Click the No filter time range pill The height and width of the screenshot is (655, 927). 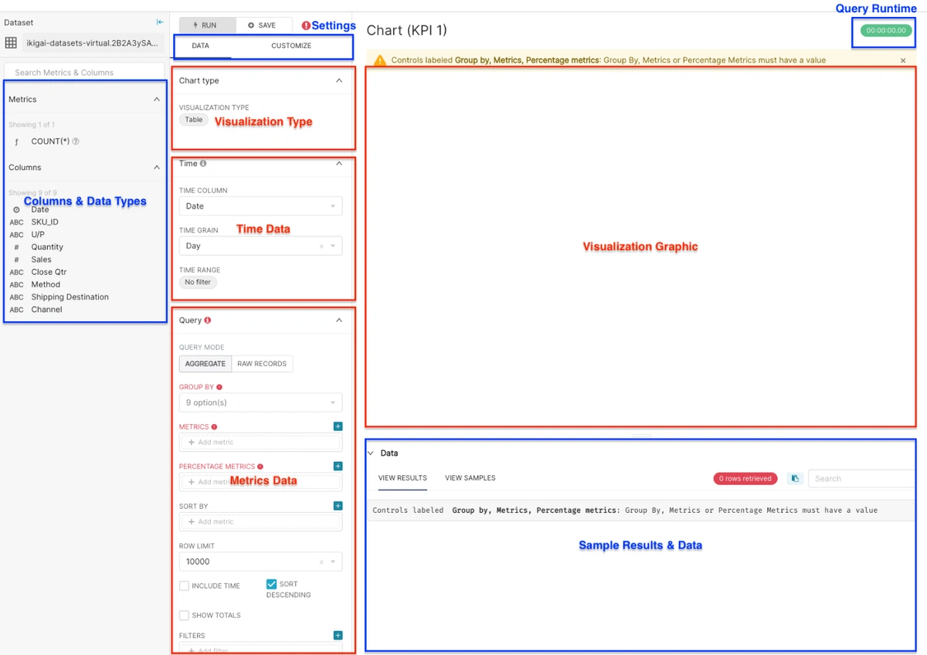point(199,283)
